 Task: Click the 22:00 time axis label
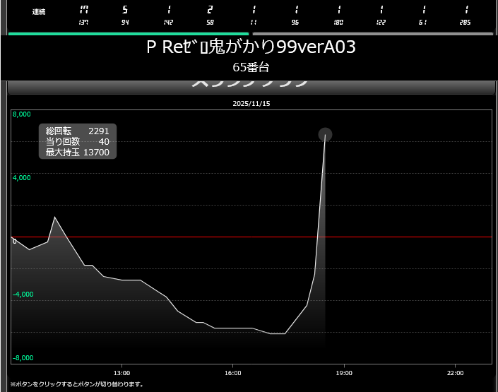point(456,373)
